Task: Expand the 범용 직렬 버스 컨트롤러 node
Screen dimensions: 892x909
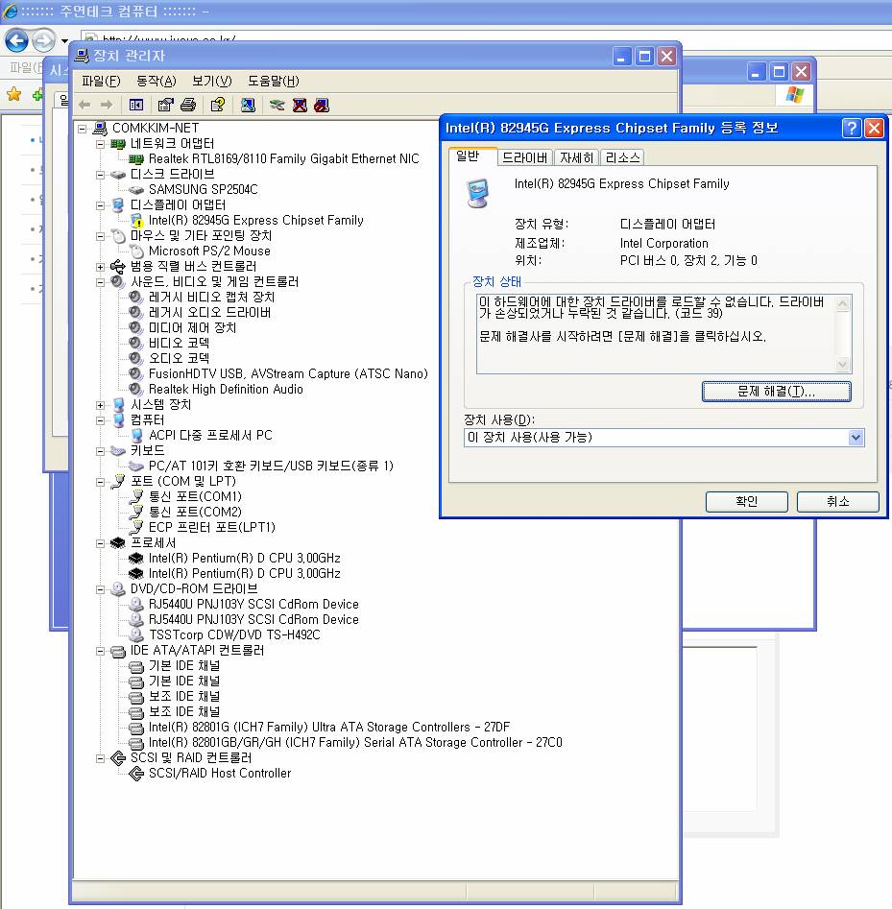Action: tap(100, 267)
